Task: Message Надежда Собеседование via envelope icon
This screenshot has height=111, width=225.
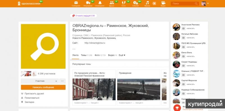Action: click(183, 94)
